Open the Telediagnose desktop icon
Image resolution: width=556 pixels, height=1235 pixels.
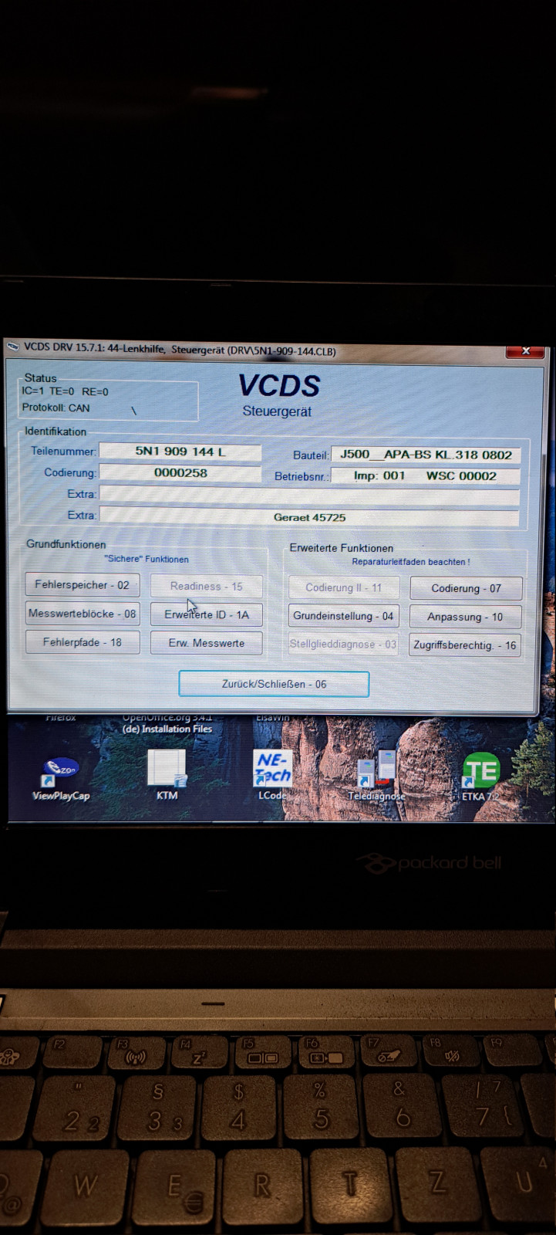[376, 776]
